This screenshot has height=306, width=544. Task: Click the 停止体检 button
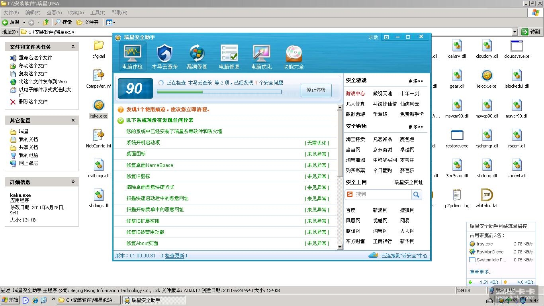(316, 90)
